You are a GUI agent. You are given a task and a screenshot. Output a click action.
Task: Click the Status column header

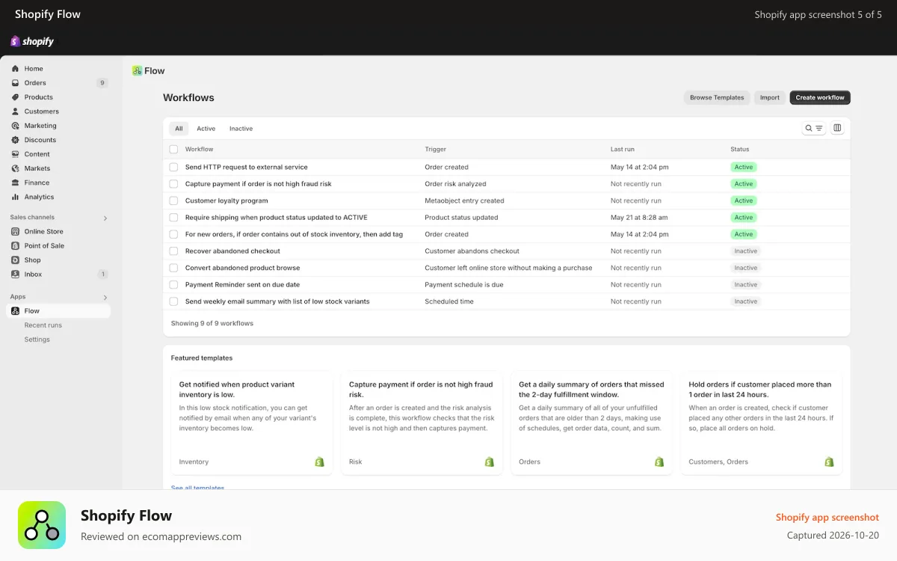click(740, 150)
